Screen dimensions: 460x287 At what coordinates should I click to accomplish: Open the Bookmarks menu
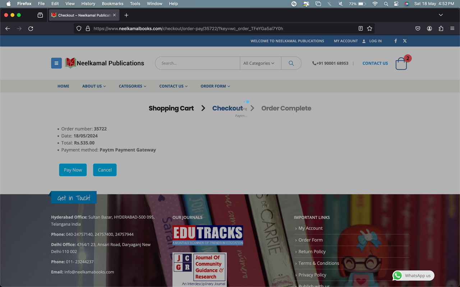[x=112, y=4]
